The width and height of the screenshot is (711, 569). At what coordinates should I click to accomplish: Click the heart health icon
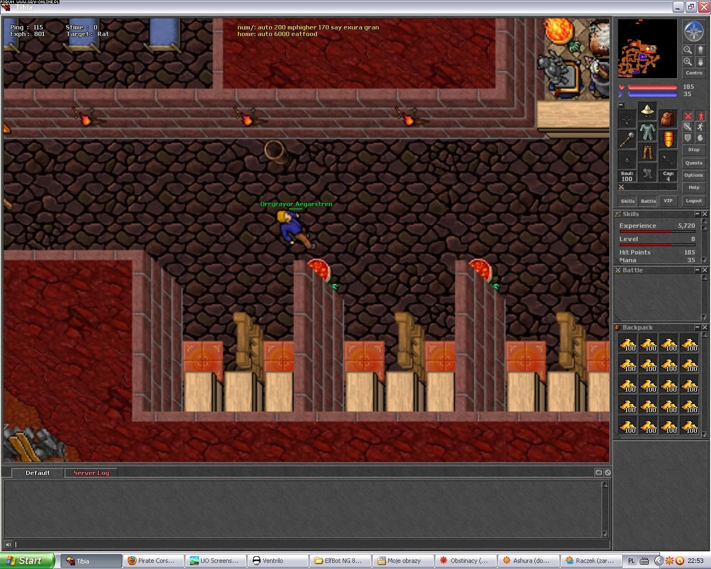point(622,87)
